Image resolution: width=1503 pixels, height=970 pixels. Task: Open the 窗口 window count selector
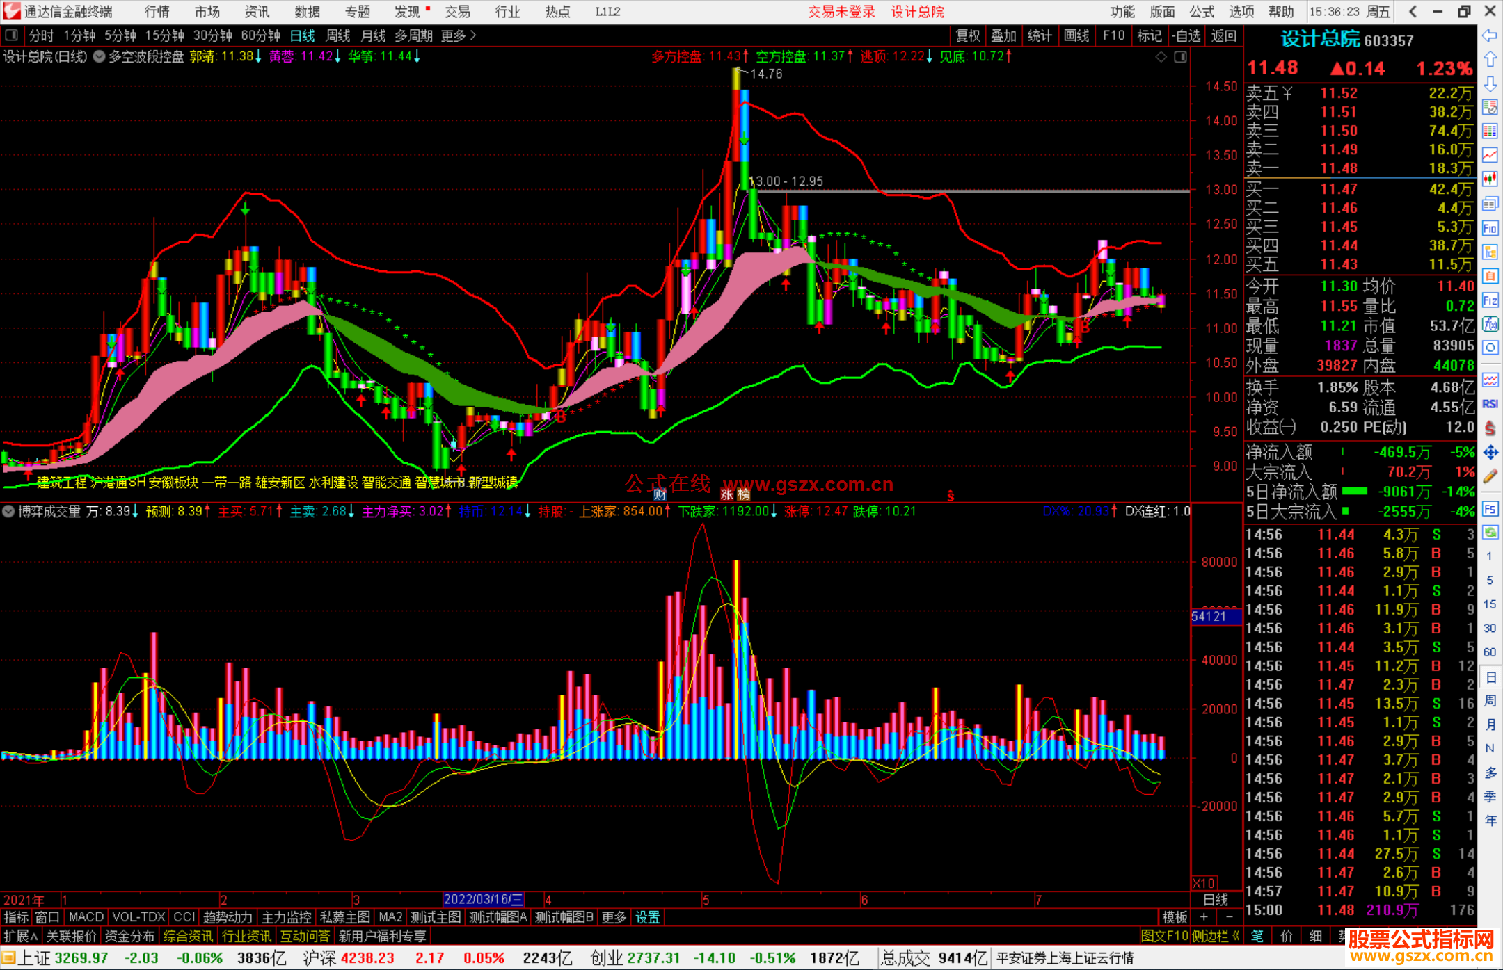(x=47, y=917)
